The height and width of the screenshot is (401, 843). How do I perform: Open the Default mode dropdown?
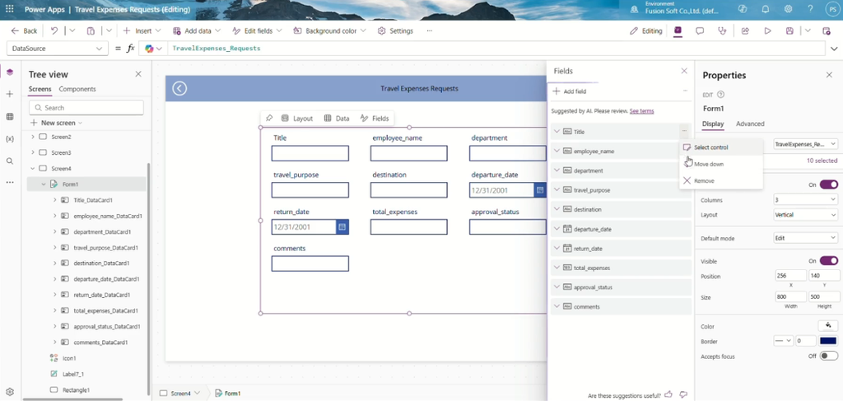[x=805, y=238]
